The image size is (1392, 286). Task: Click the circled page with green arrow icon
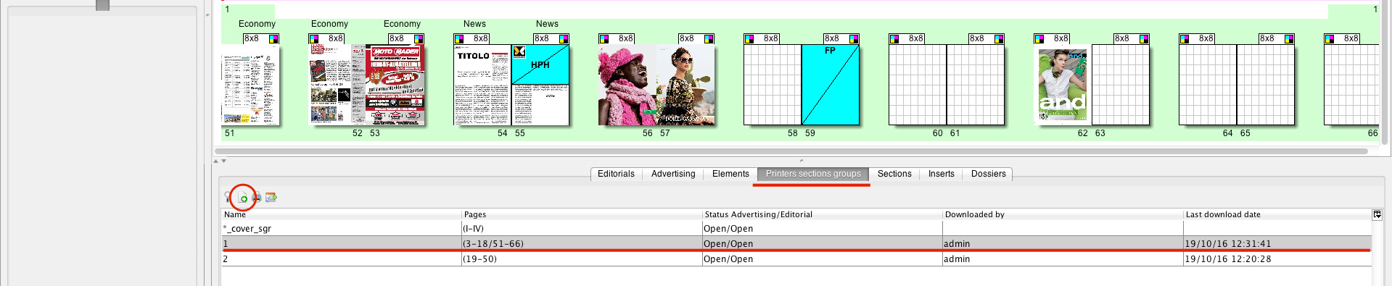pyautogui.click(x=243, y=197)
